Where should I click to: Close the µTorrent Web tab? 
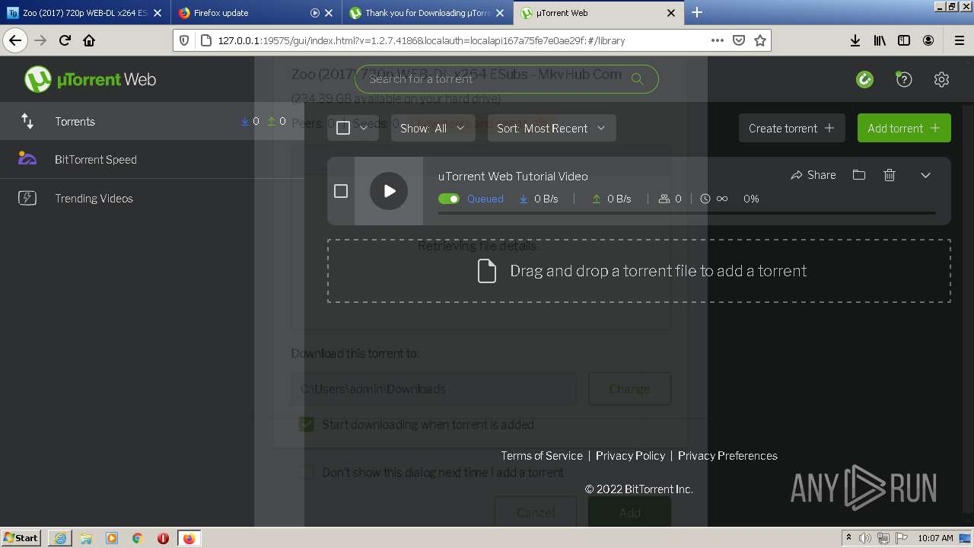coord(671,13)
